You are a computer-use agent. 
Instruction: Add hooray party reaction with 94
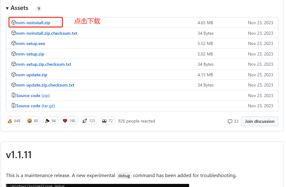click(51, 121)
